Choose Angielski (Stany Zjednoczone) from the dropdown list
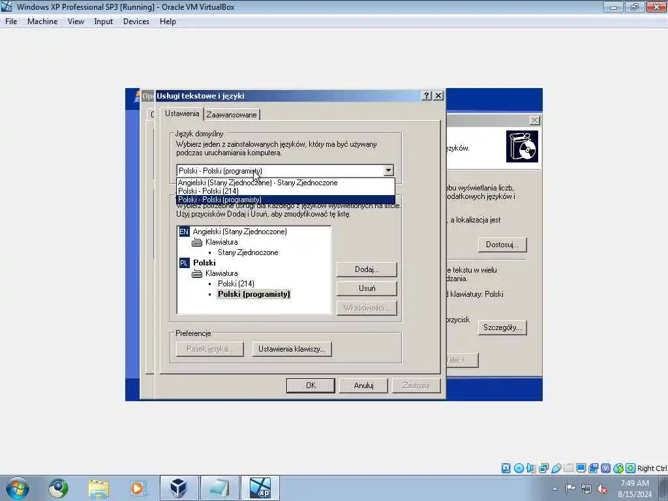The image size is (668, 501). tap(286, 183)
